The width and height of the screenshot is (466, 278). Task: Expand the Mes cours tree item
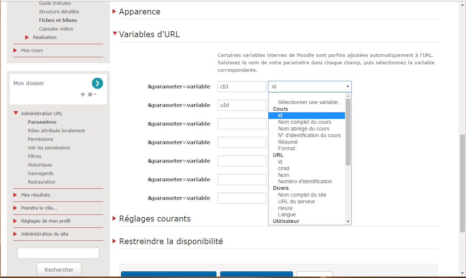pyautogui.click(x=15, y=50)
